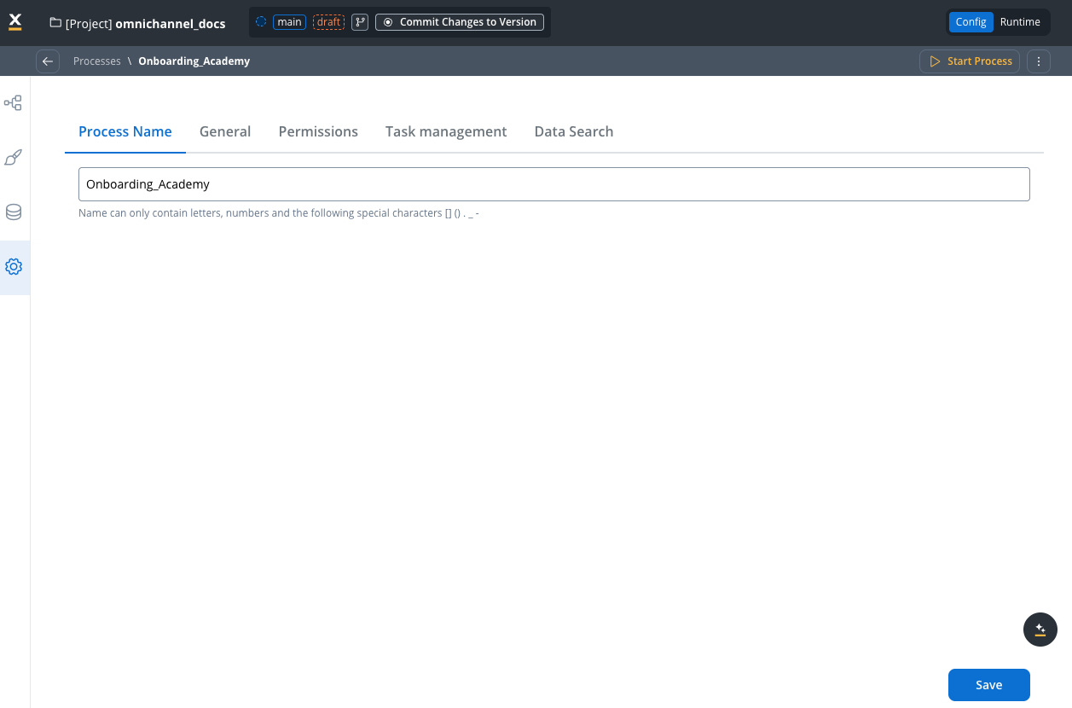Select the brush design tool in sidebar
This screenshot has height=708, width=1072.
point(14,157)
